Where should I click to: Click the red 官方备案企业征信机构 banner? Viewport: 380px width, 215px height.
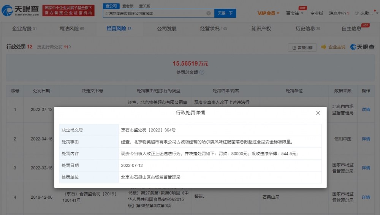(x=68, y=10)
